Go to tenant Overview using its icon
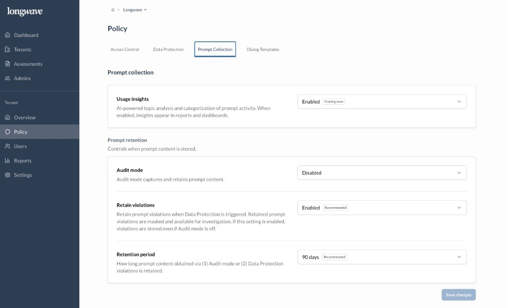This screenshot has height=308, width=508. (x=7, y=117)
